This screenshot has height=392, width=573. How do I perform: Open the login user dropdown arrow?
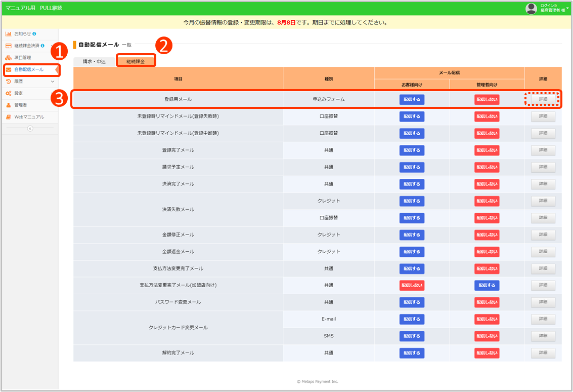click(568, 8)
